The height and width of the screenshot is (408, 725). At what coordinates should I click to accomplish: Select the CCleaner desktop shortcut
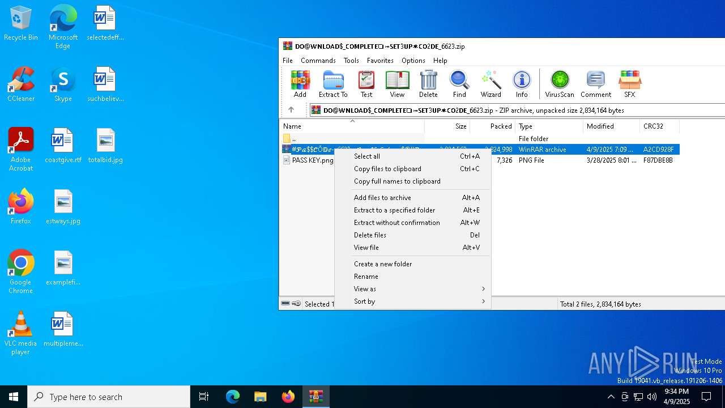coord(21,85)
